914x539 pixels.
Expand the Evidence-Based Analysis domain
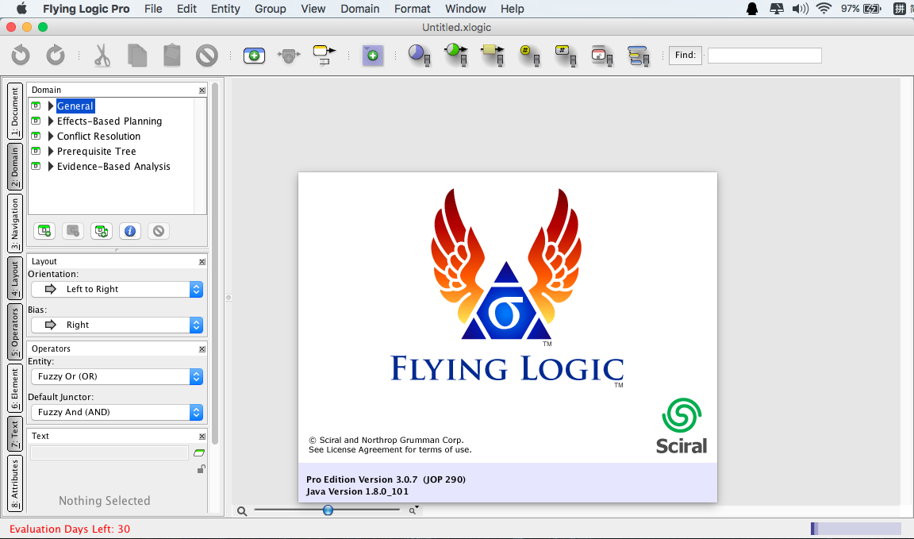pos(51,167)
